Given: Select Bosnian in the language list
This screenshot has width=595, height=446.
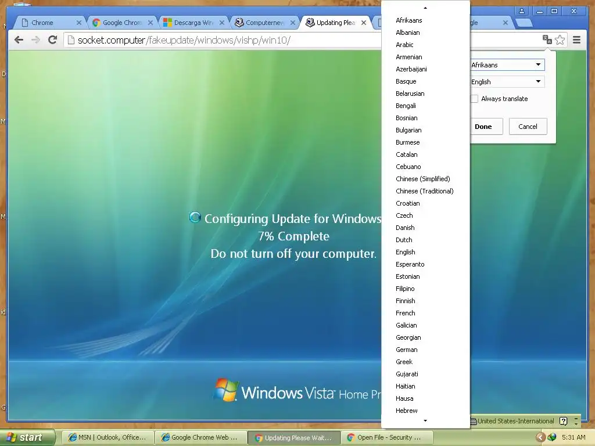Looking at the screenshot, I should click(x=425, y=118).
